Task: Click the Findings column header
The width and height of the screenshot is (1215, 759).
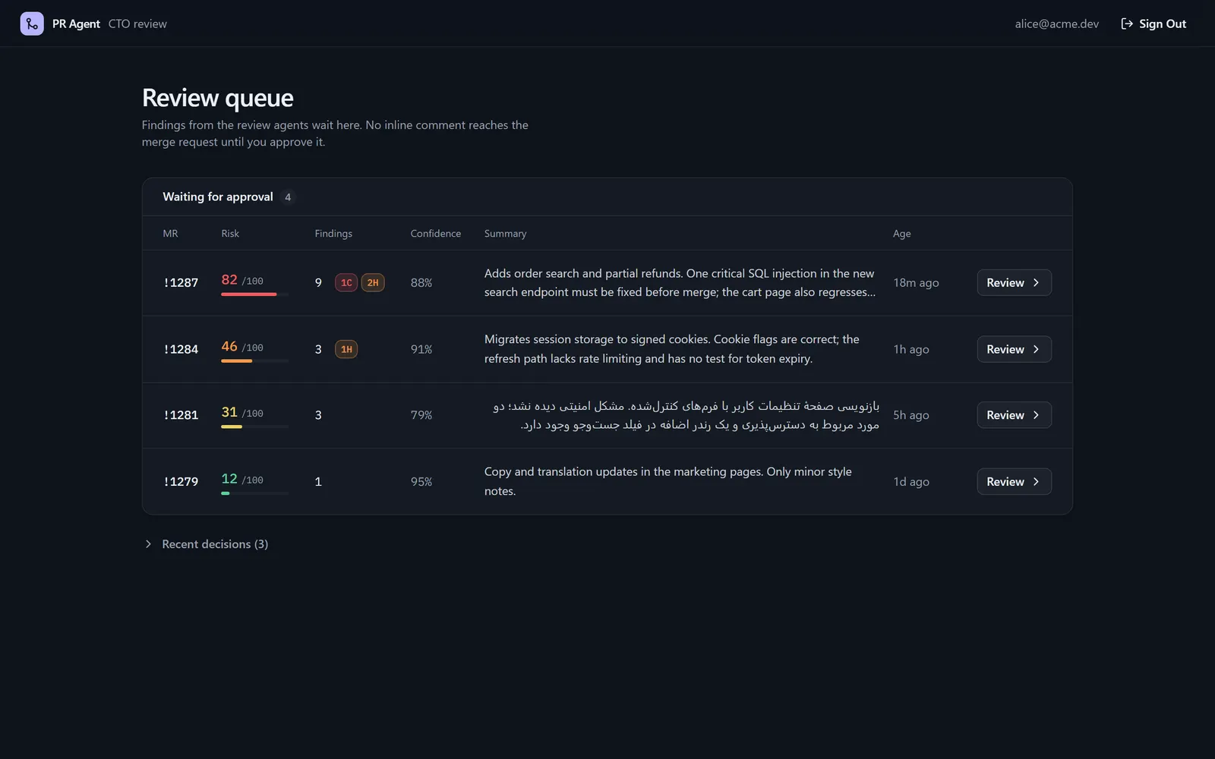Action: [333, 234]
